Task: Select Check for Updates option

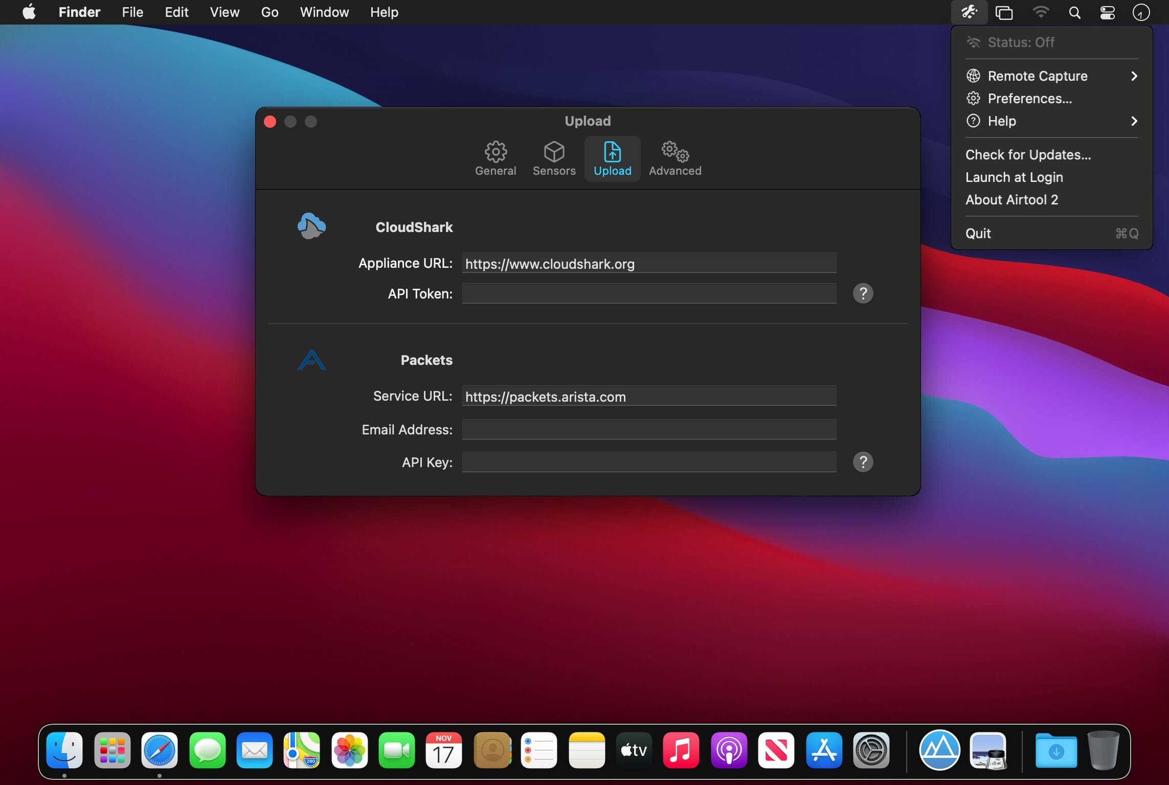Action: pyautogui.click(x=1028, y=154)
